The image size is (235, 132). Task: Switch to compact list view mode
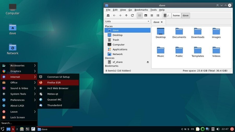point(152,15)
